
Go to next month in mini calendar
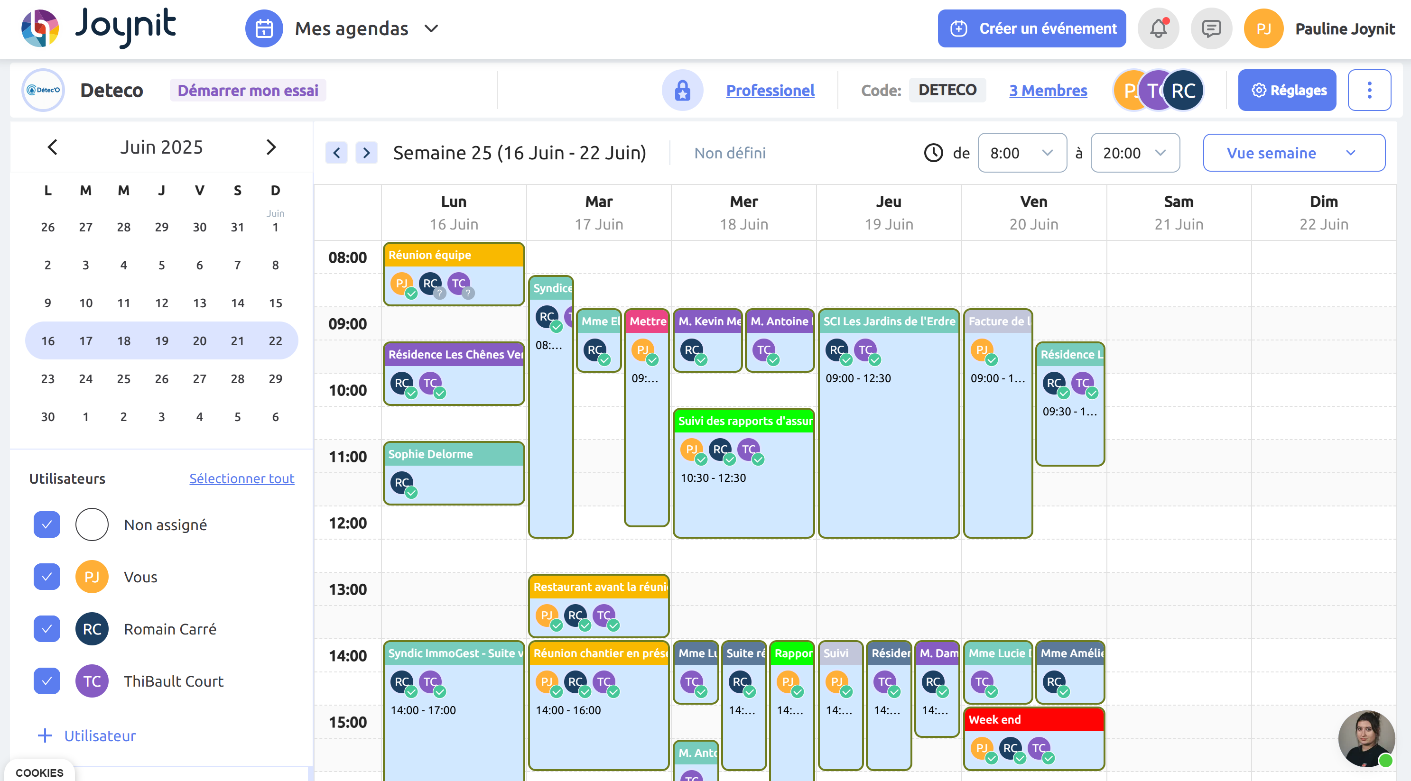(270, 147)
